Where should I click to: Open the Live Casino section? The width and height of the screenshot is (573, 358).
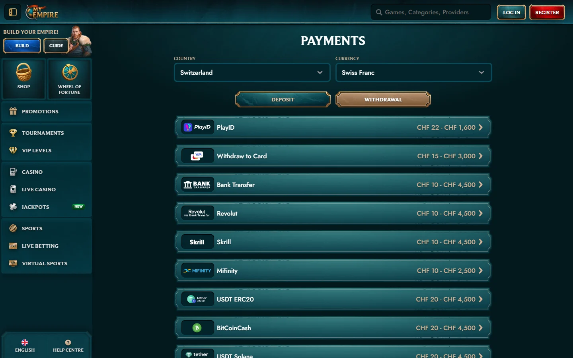point(47,189)
